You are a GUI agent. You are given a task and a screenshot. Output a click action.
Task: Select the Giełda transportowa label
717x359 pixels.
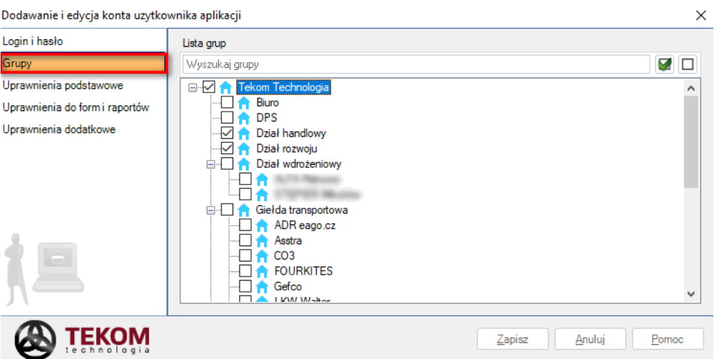[x=301, y=210]
